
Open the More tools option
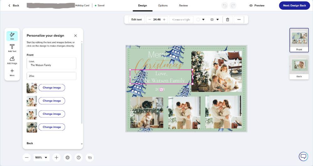pyautogui.click(x=12, y=72)
